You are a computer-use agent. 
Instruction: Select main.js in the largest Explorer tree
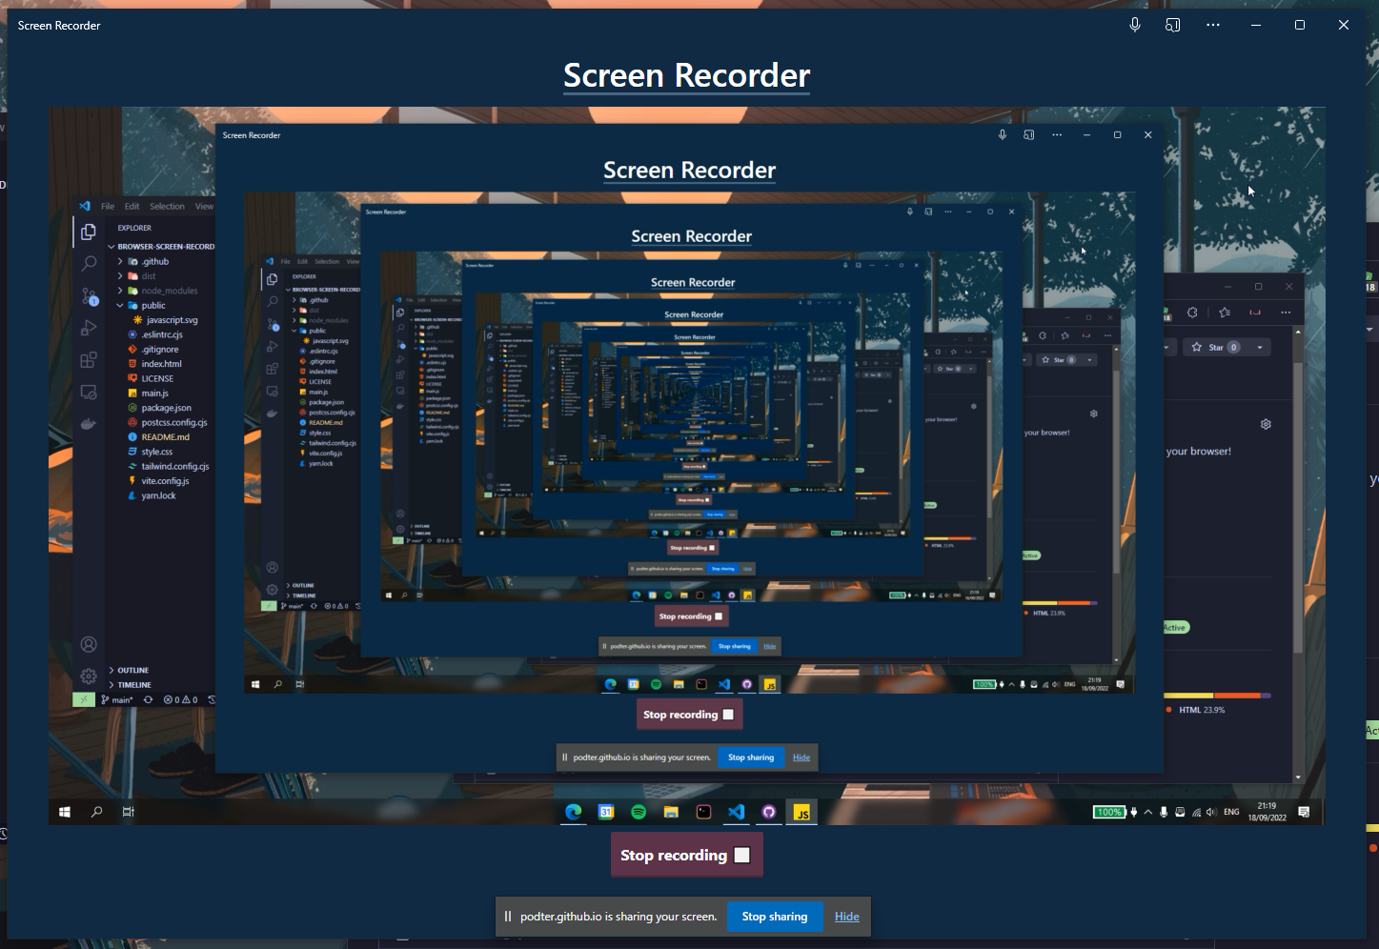point(154,394)
